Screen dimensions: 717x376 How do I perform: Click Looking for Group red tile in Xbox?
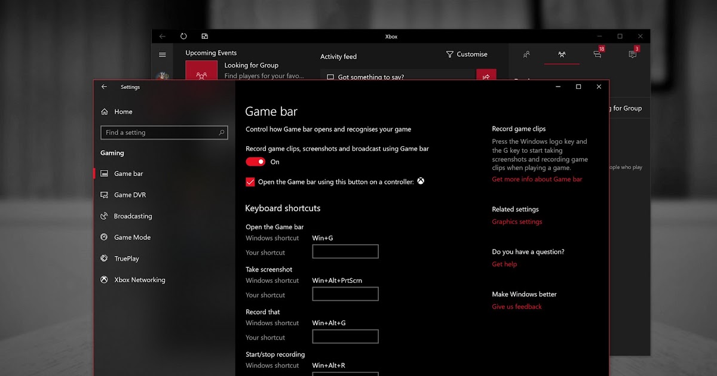click(x=201, y=71)
